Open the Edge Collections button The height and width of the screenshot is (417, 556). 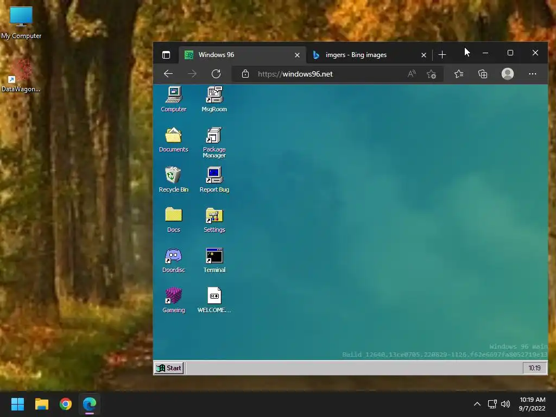(x=483, y=74)
